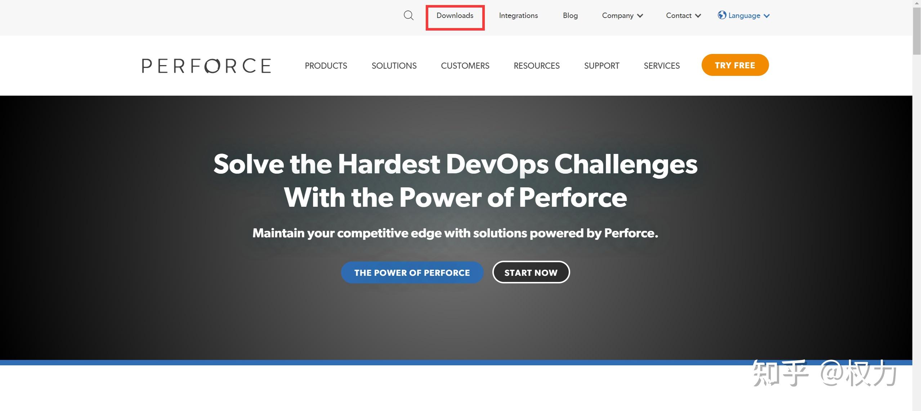Go to SUPPORT from the navigation
Viewport: 921px width, 411px height.
601,65
